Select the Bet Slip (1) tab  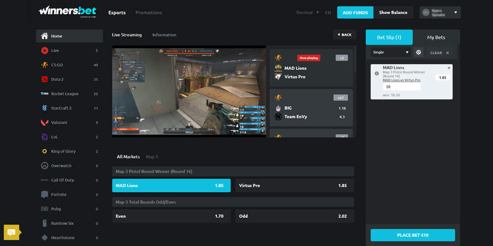click(x=389, y=37)
